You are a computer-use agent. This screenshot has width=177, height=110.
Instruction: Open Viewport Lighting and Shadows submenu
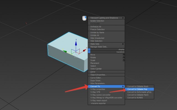pyautogui.click(x=106, y=18)
